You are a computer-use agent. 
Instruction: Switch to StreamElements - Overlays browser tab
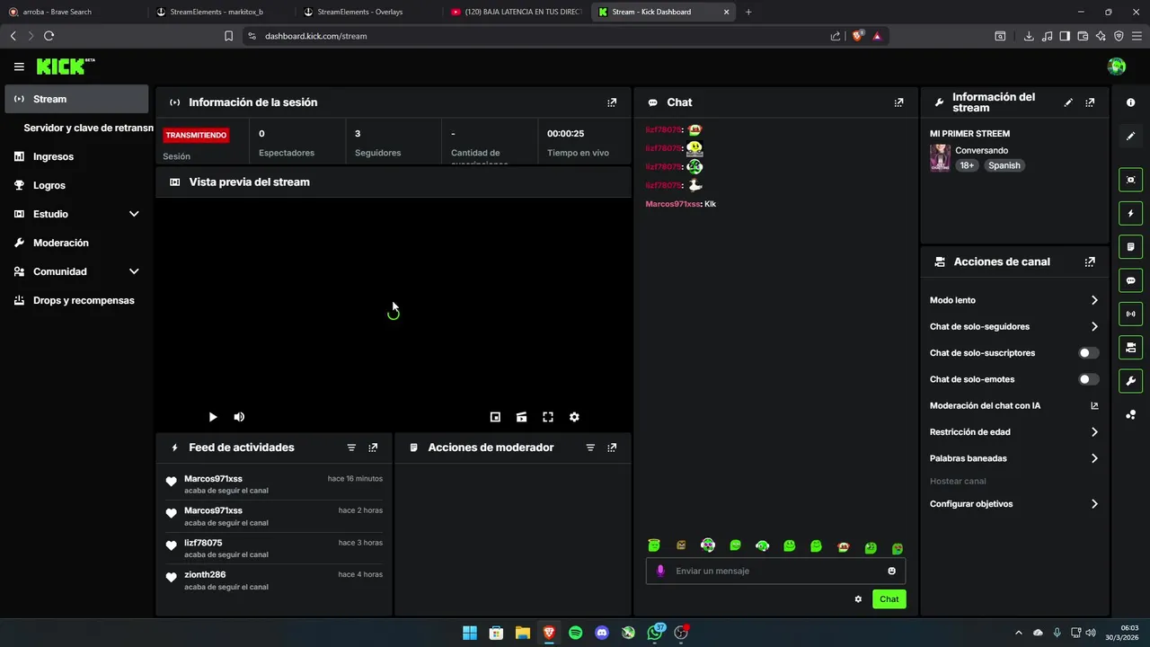tap(360, 12)
